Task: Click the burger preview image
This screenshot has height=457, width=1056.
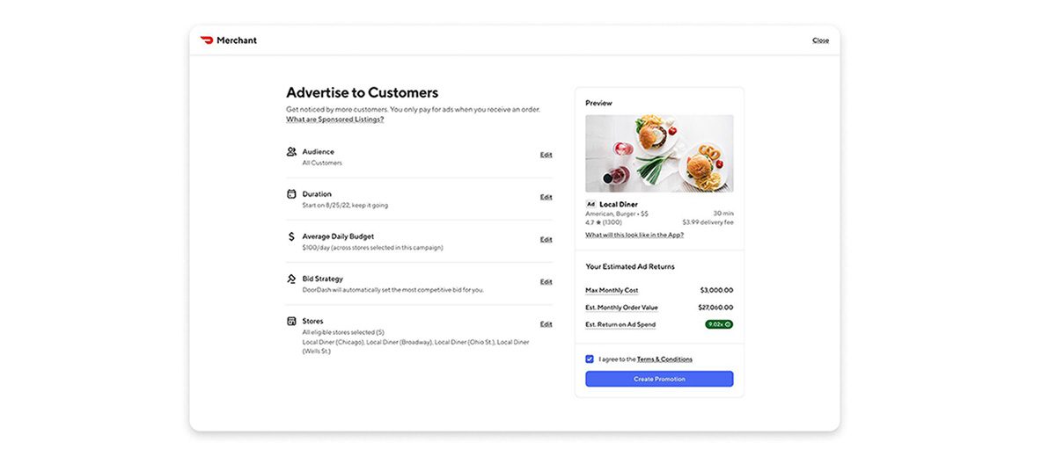Action: [x=659, y=153]
